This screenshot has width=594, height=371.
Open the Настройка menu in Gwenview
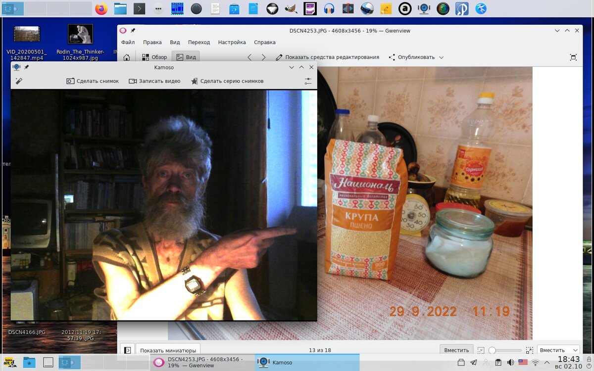click(232, 43)
